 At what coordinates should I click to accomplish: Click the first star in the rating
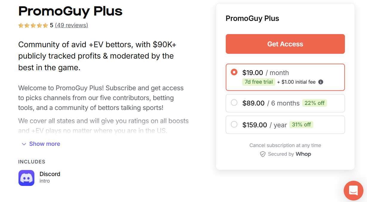[x=21, y=25]
